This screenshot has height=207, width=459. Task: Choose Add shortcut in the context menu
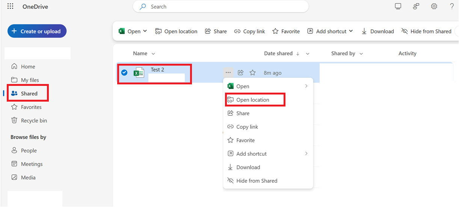[x=268, y=154]
